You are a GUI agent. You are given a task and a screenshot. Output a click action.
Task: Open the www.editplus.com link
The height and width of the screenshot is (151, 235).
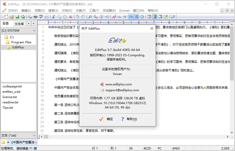118,84
